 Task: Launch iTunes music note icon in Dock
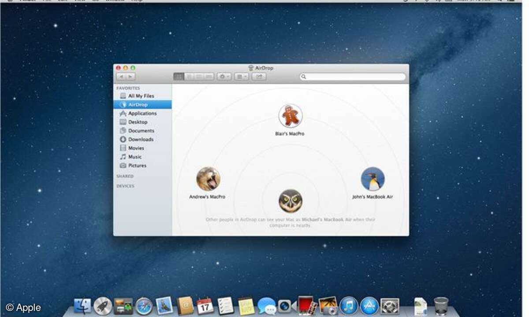[349, 306]
